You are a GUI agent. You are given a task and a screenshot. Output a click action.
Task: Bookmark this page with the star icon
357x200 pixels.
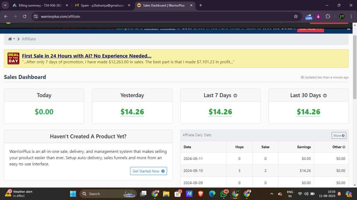click(x=296, y=16)
